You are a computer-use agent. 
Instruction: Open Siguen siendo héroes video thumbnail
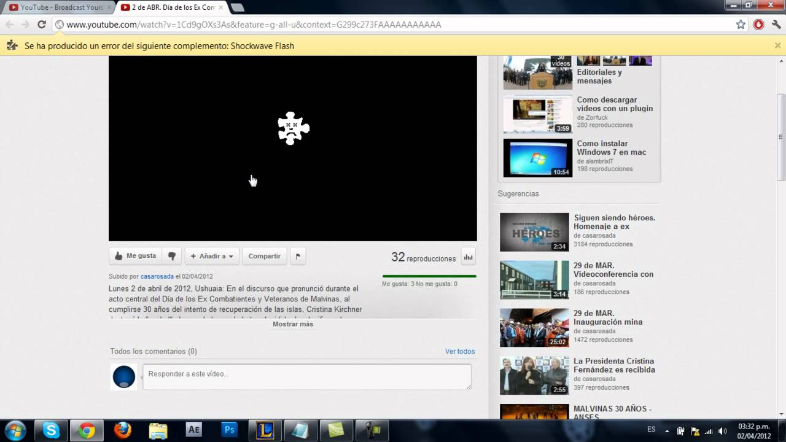click(x=534, y=232)
